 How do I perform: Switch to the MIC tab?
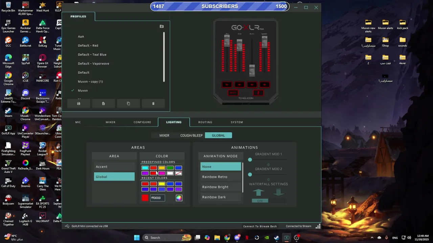[78, 122]
